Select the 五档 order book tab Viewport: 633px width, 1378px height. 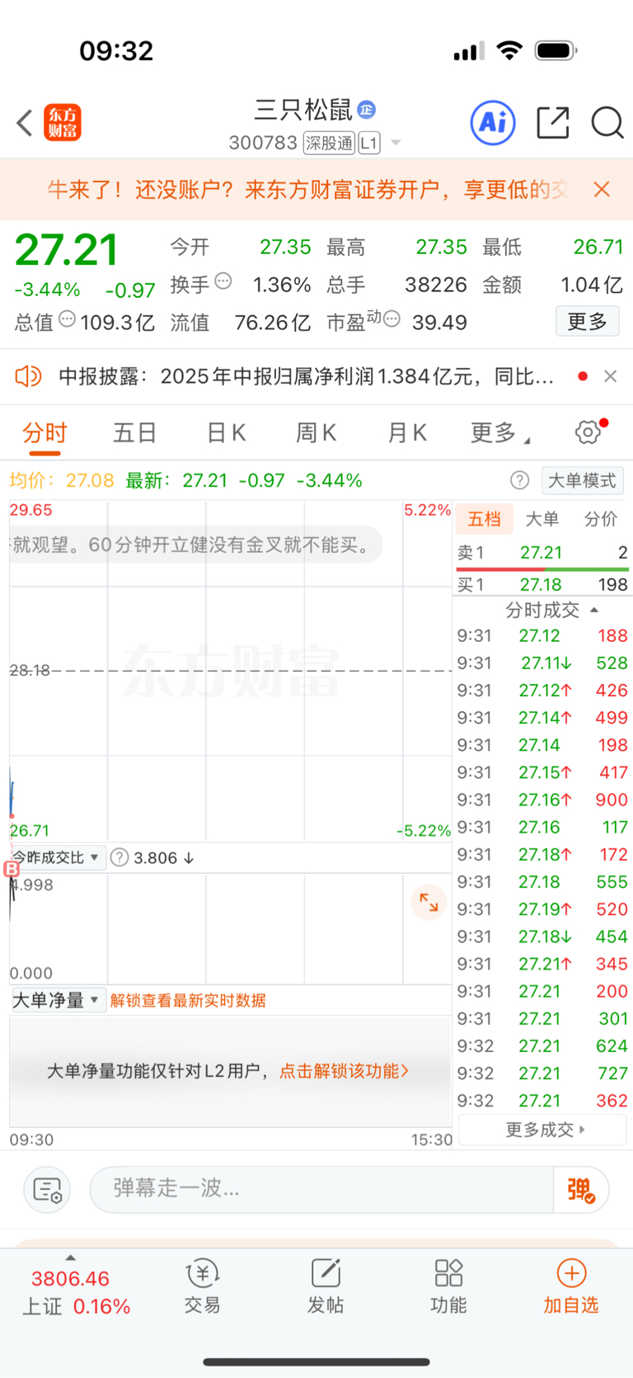(485, 519)
